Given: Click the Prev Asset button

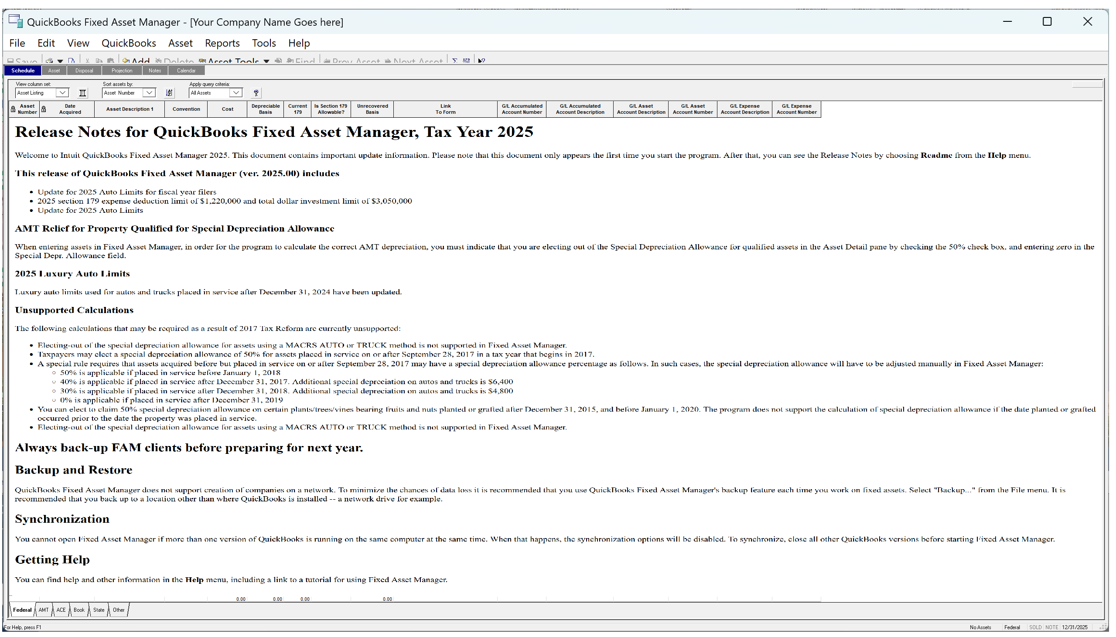Looking at the screenshot, I should 353,61.
